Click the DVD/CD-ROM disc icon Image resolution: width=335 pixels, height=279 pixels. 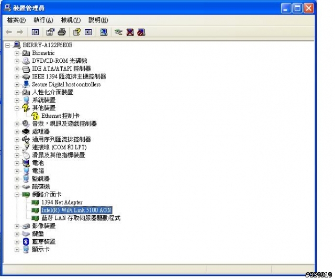(x=26, y=61)
